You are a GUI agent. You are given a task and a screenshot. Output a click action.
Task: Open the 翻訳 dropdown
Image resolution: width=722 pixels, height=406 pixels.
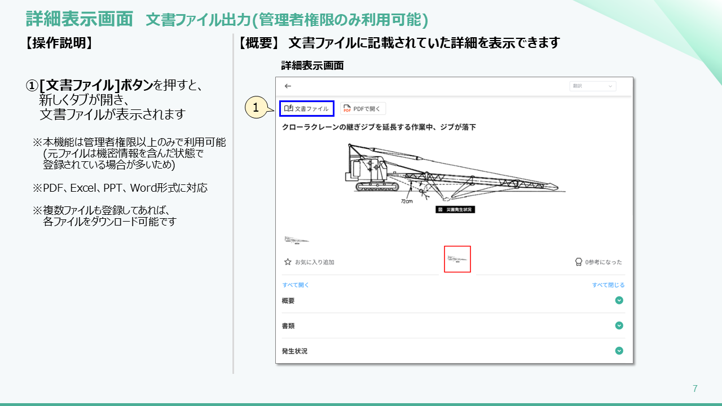coord(593,86)
